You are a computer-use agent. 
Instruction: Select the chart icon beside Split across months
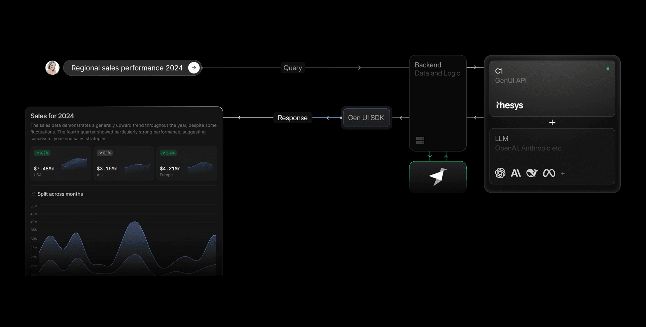[33, 194]
